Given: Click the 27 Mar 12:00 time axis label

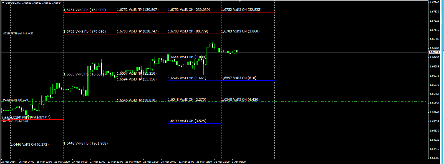Looking at the screenshot, I should 98,162.
